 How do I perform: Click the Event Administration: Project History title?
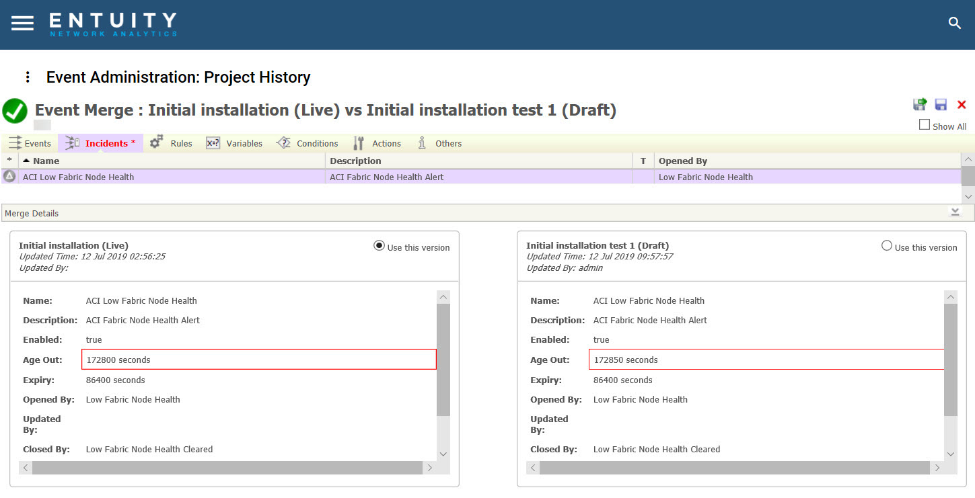(178, 77)
